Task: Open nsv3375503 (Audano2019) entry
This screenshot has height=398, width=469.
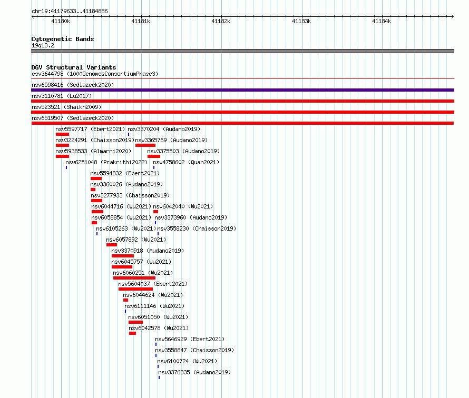Action: [x=183, y=151]
